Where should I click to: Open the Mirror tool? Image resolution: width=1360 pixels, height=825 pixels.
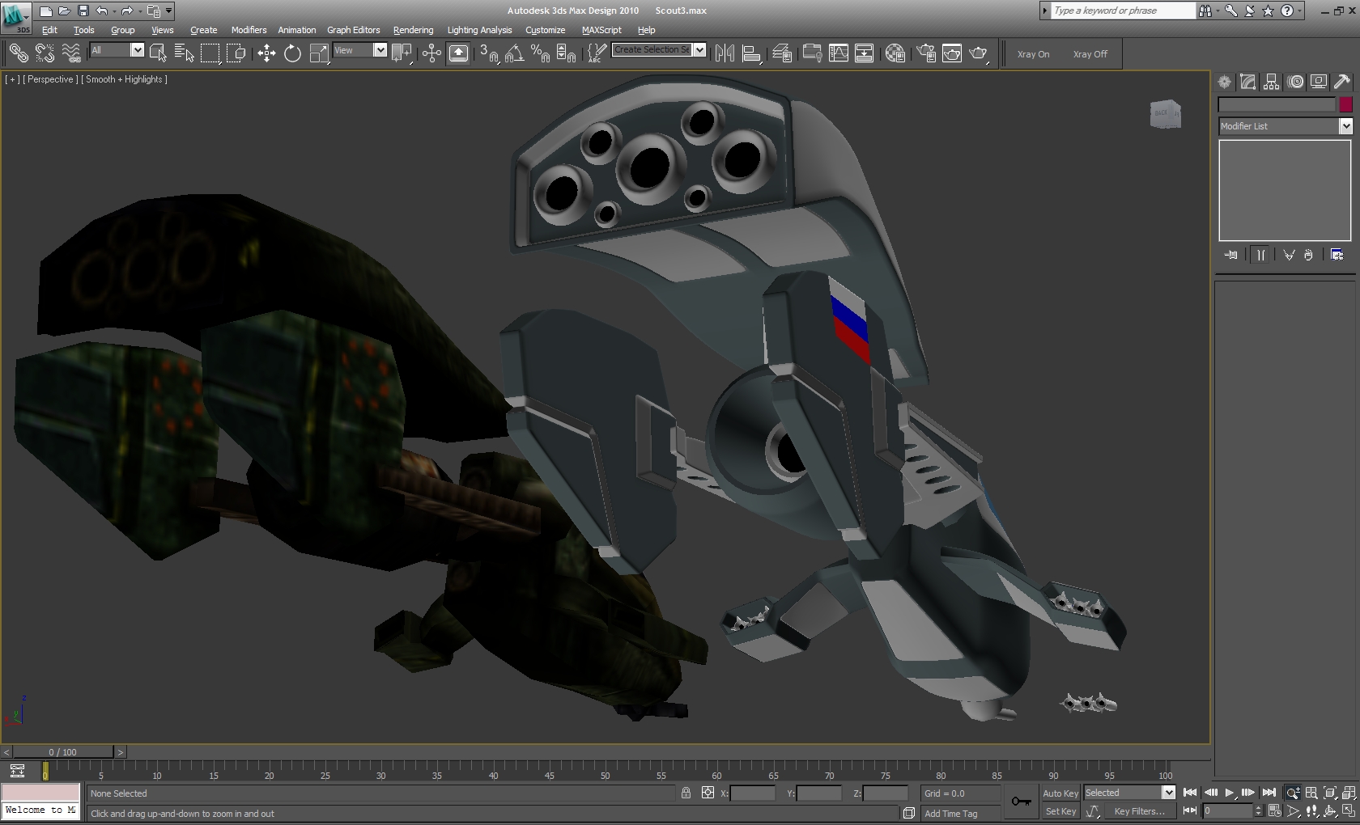click(x=725, y=53)
